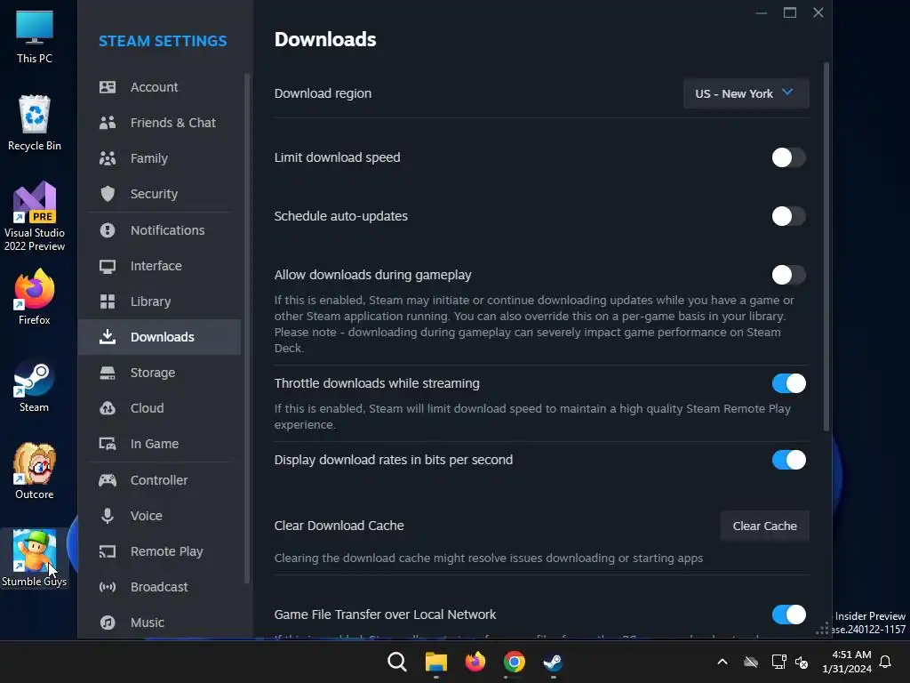Image resolution: width=910 pixels, height=683 pixels.
Task: Open the taskbar clock and date
Action: click(x=847, y=662)
